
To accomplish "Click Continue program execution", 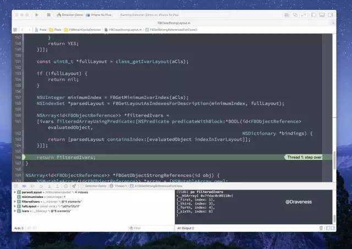I will tap(32, 186).
